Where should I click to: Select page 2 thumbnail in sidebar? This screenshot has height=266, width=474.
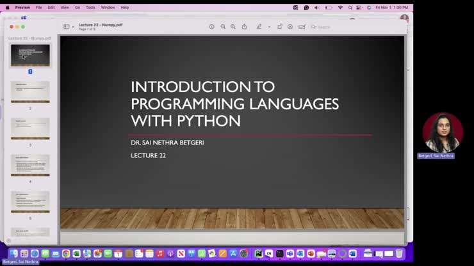click(x=30, y=92)
